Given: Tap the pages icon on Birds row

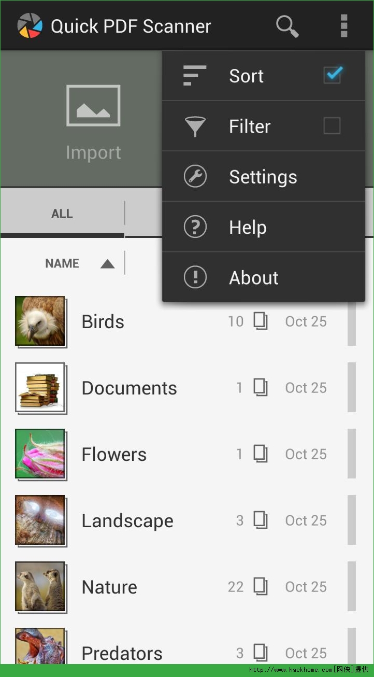Looking at the screenshot, I should tap(261, 321).
